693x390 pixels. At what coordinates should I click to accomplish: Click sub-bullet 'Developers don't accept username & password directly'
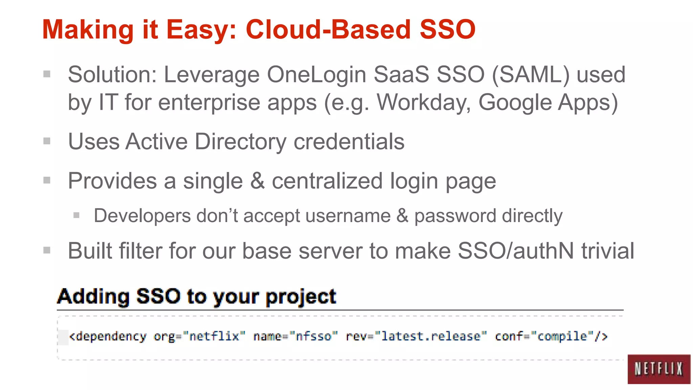328,216
